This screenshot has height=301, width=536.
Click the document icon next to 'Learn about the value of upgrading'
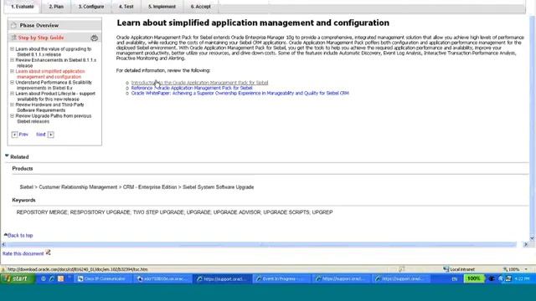coord(13,49)
